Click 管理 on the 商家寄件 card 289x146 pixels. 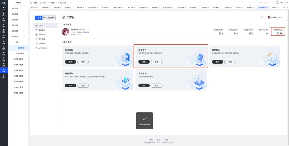[x=156, y=62]
